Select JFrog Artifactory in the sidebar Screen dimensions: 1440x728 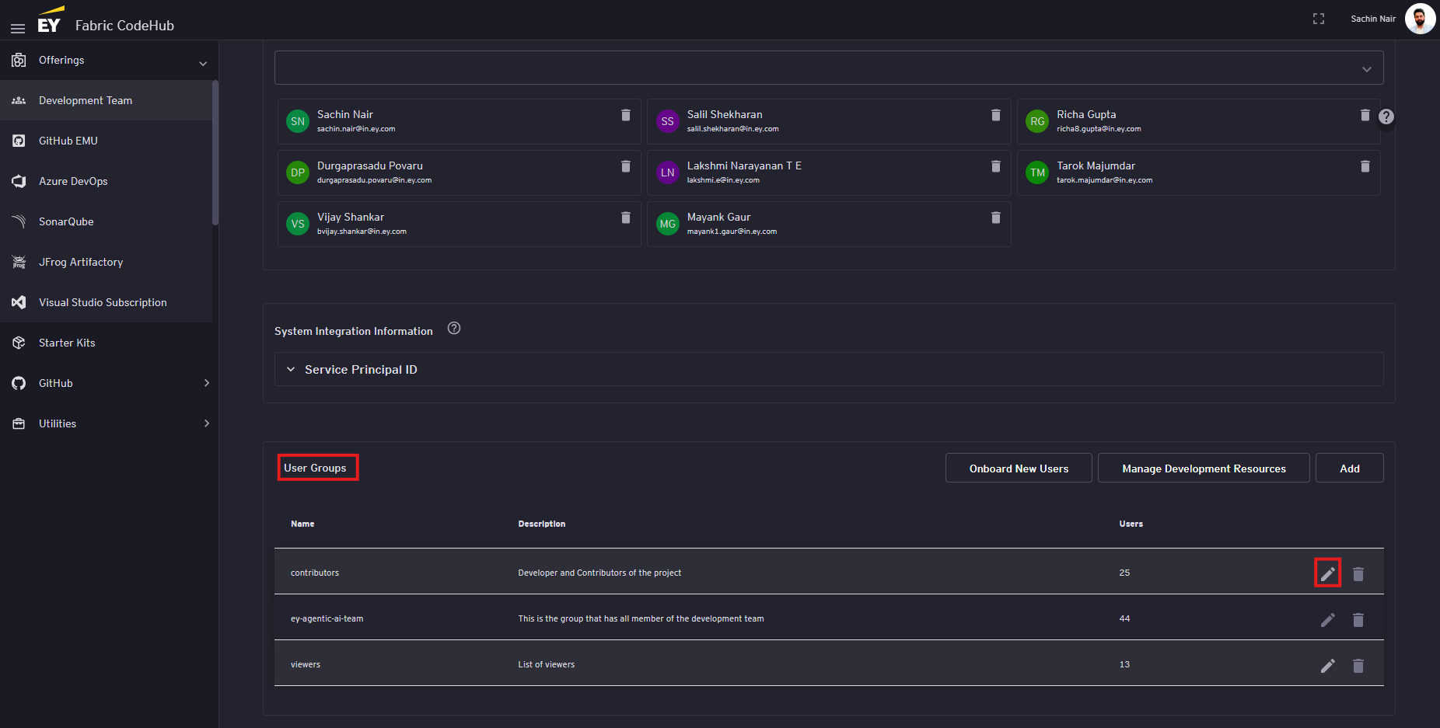(81, 262)
